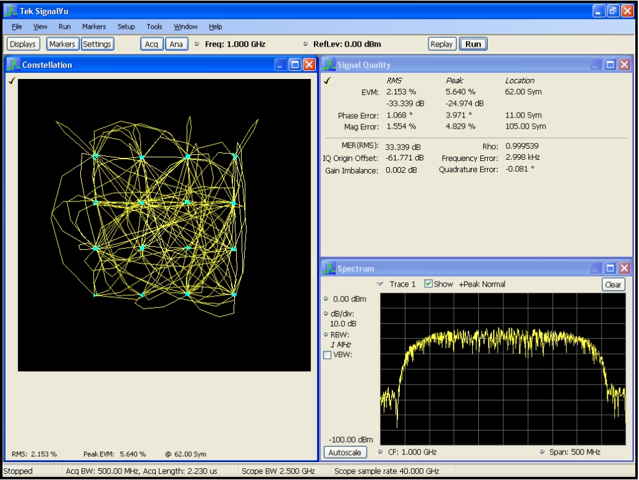Viewport: 639px width, 480px height.
Task: Click the +Peak Normal detection label
Action: click(x=482, y=284)
